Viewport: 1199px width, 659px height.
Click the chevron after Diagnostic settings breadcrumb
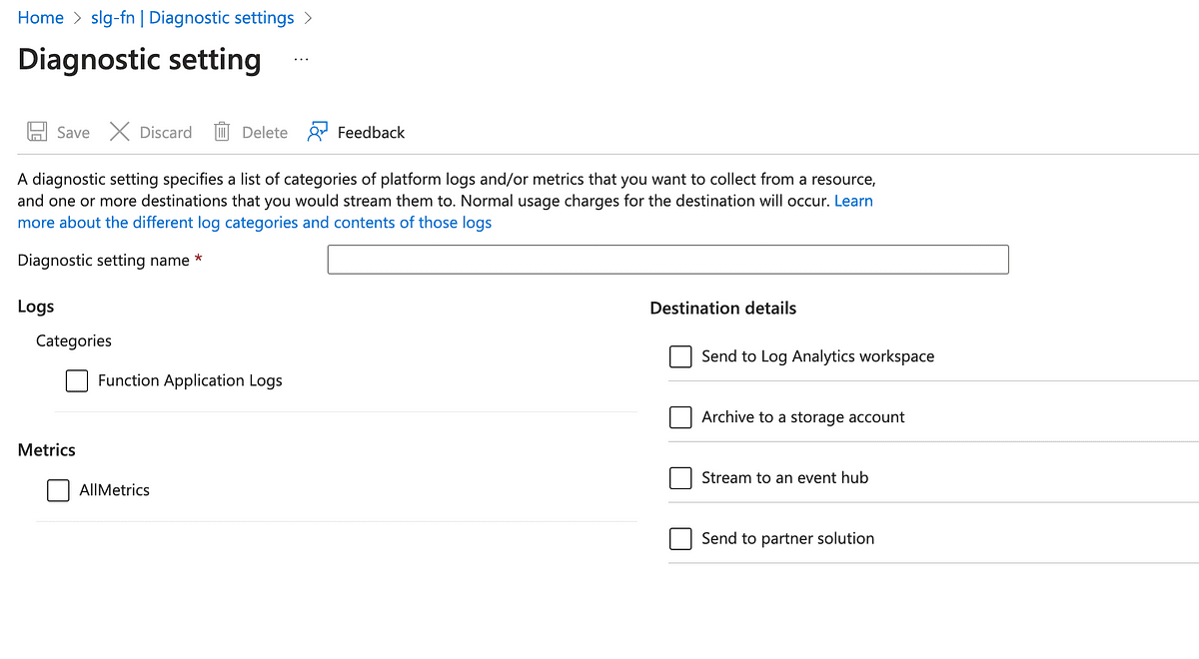tap(308, 18)
